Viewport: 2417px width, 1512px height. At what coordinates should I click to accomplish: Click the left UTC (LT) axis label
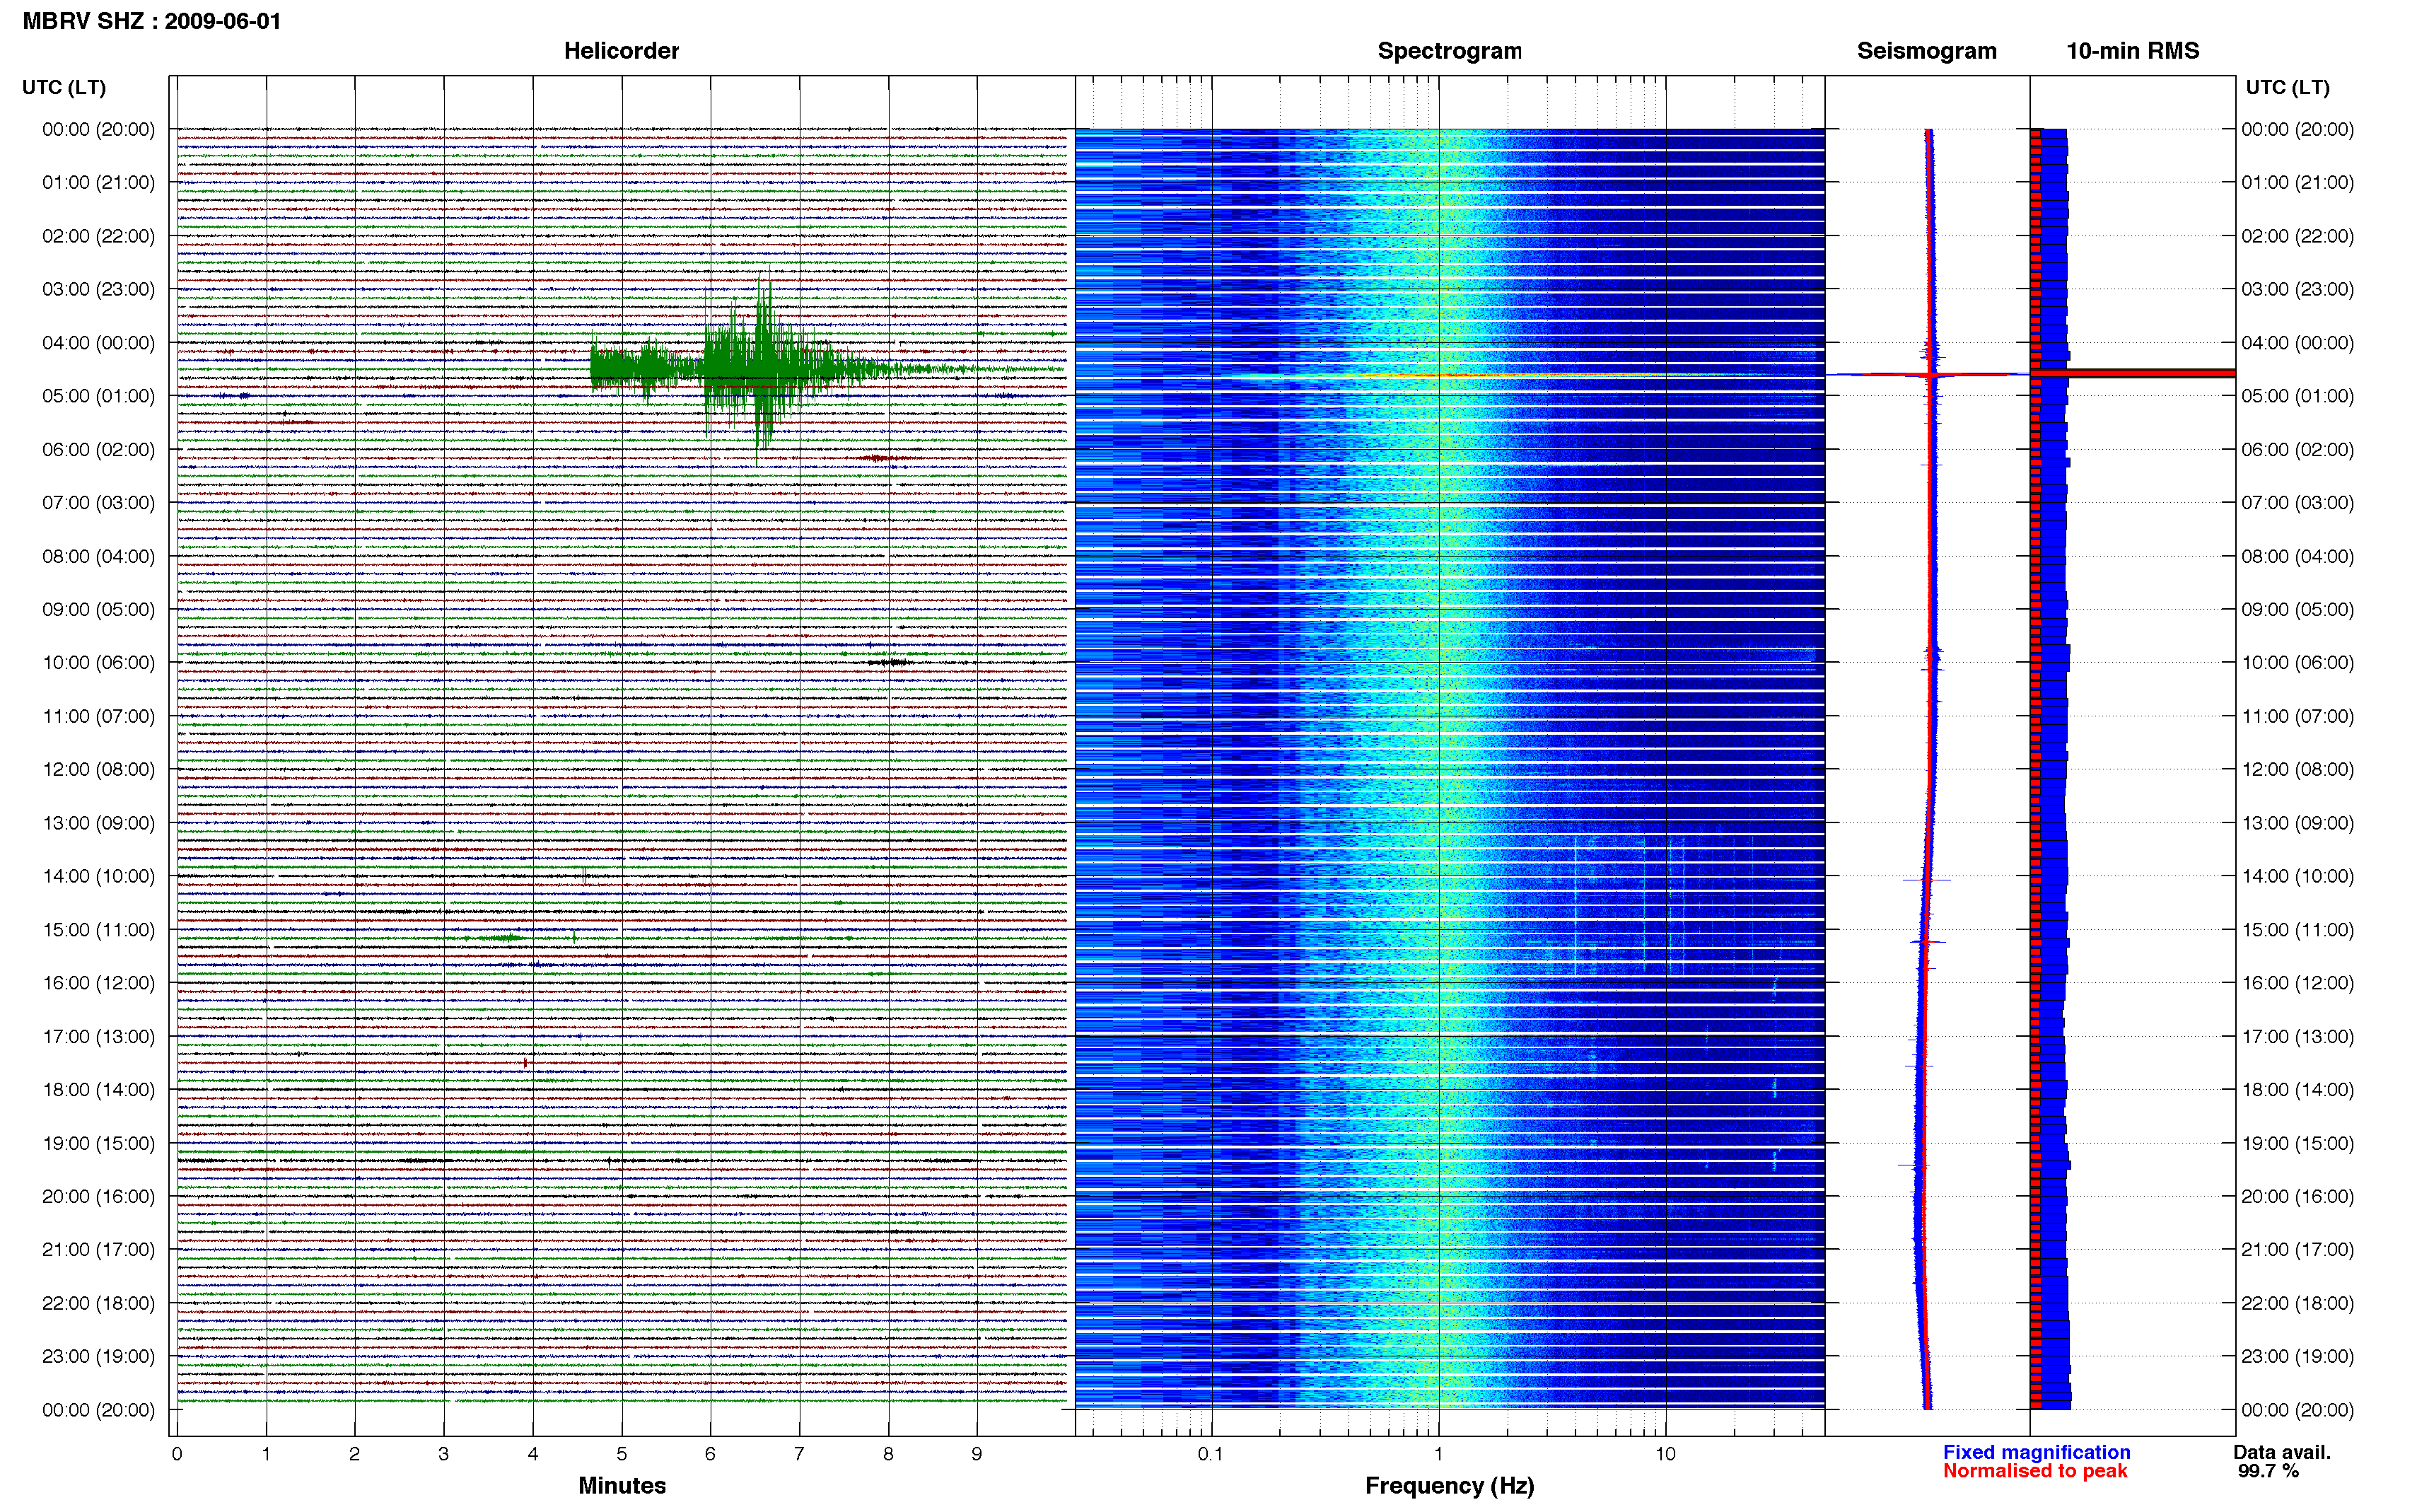point(64,88)
